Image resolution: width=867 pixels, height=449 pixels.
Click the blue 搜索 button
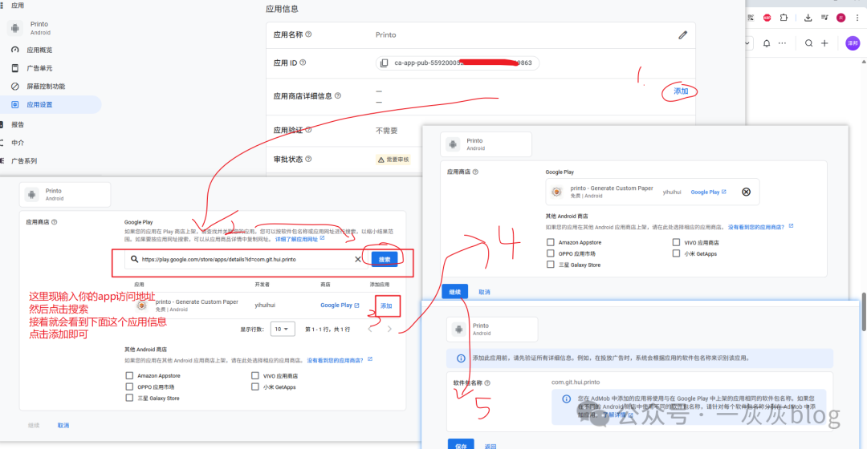tap(385, 259)
